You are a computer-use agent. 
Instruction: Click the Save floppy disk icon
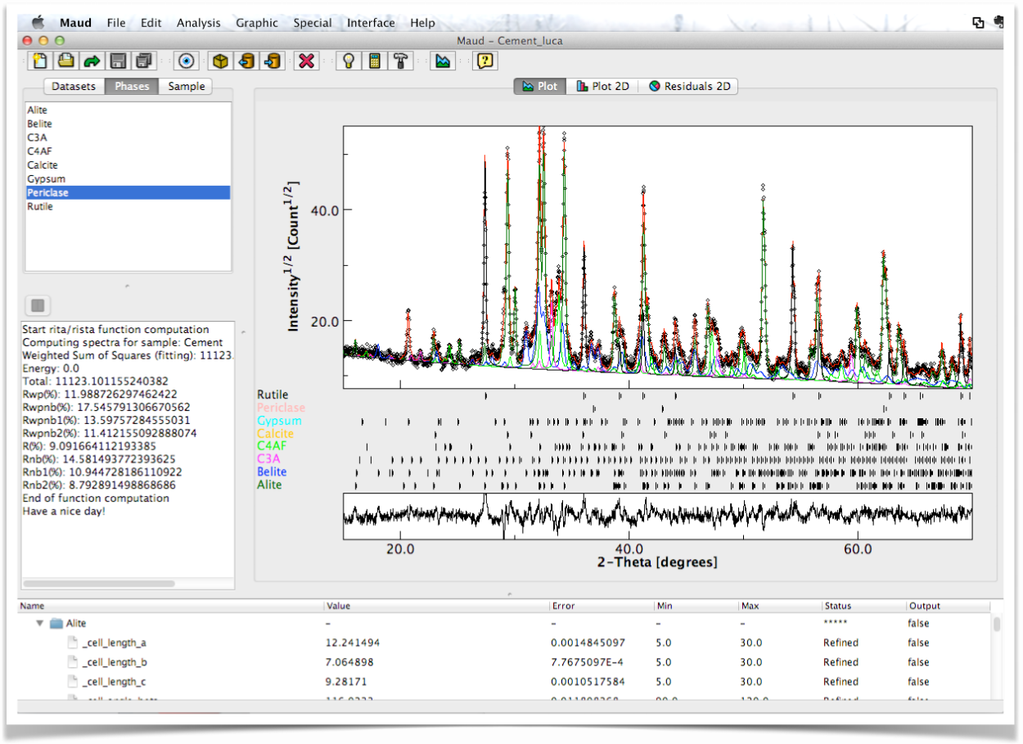tap(118, 61)
